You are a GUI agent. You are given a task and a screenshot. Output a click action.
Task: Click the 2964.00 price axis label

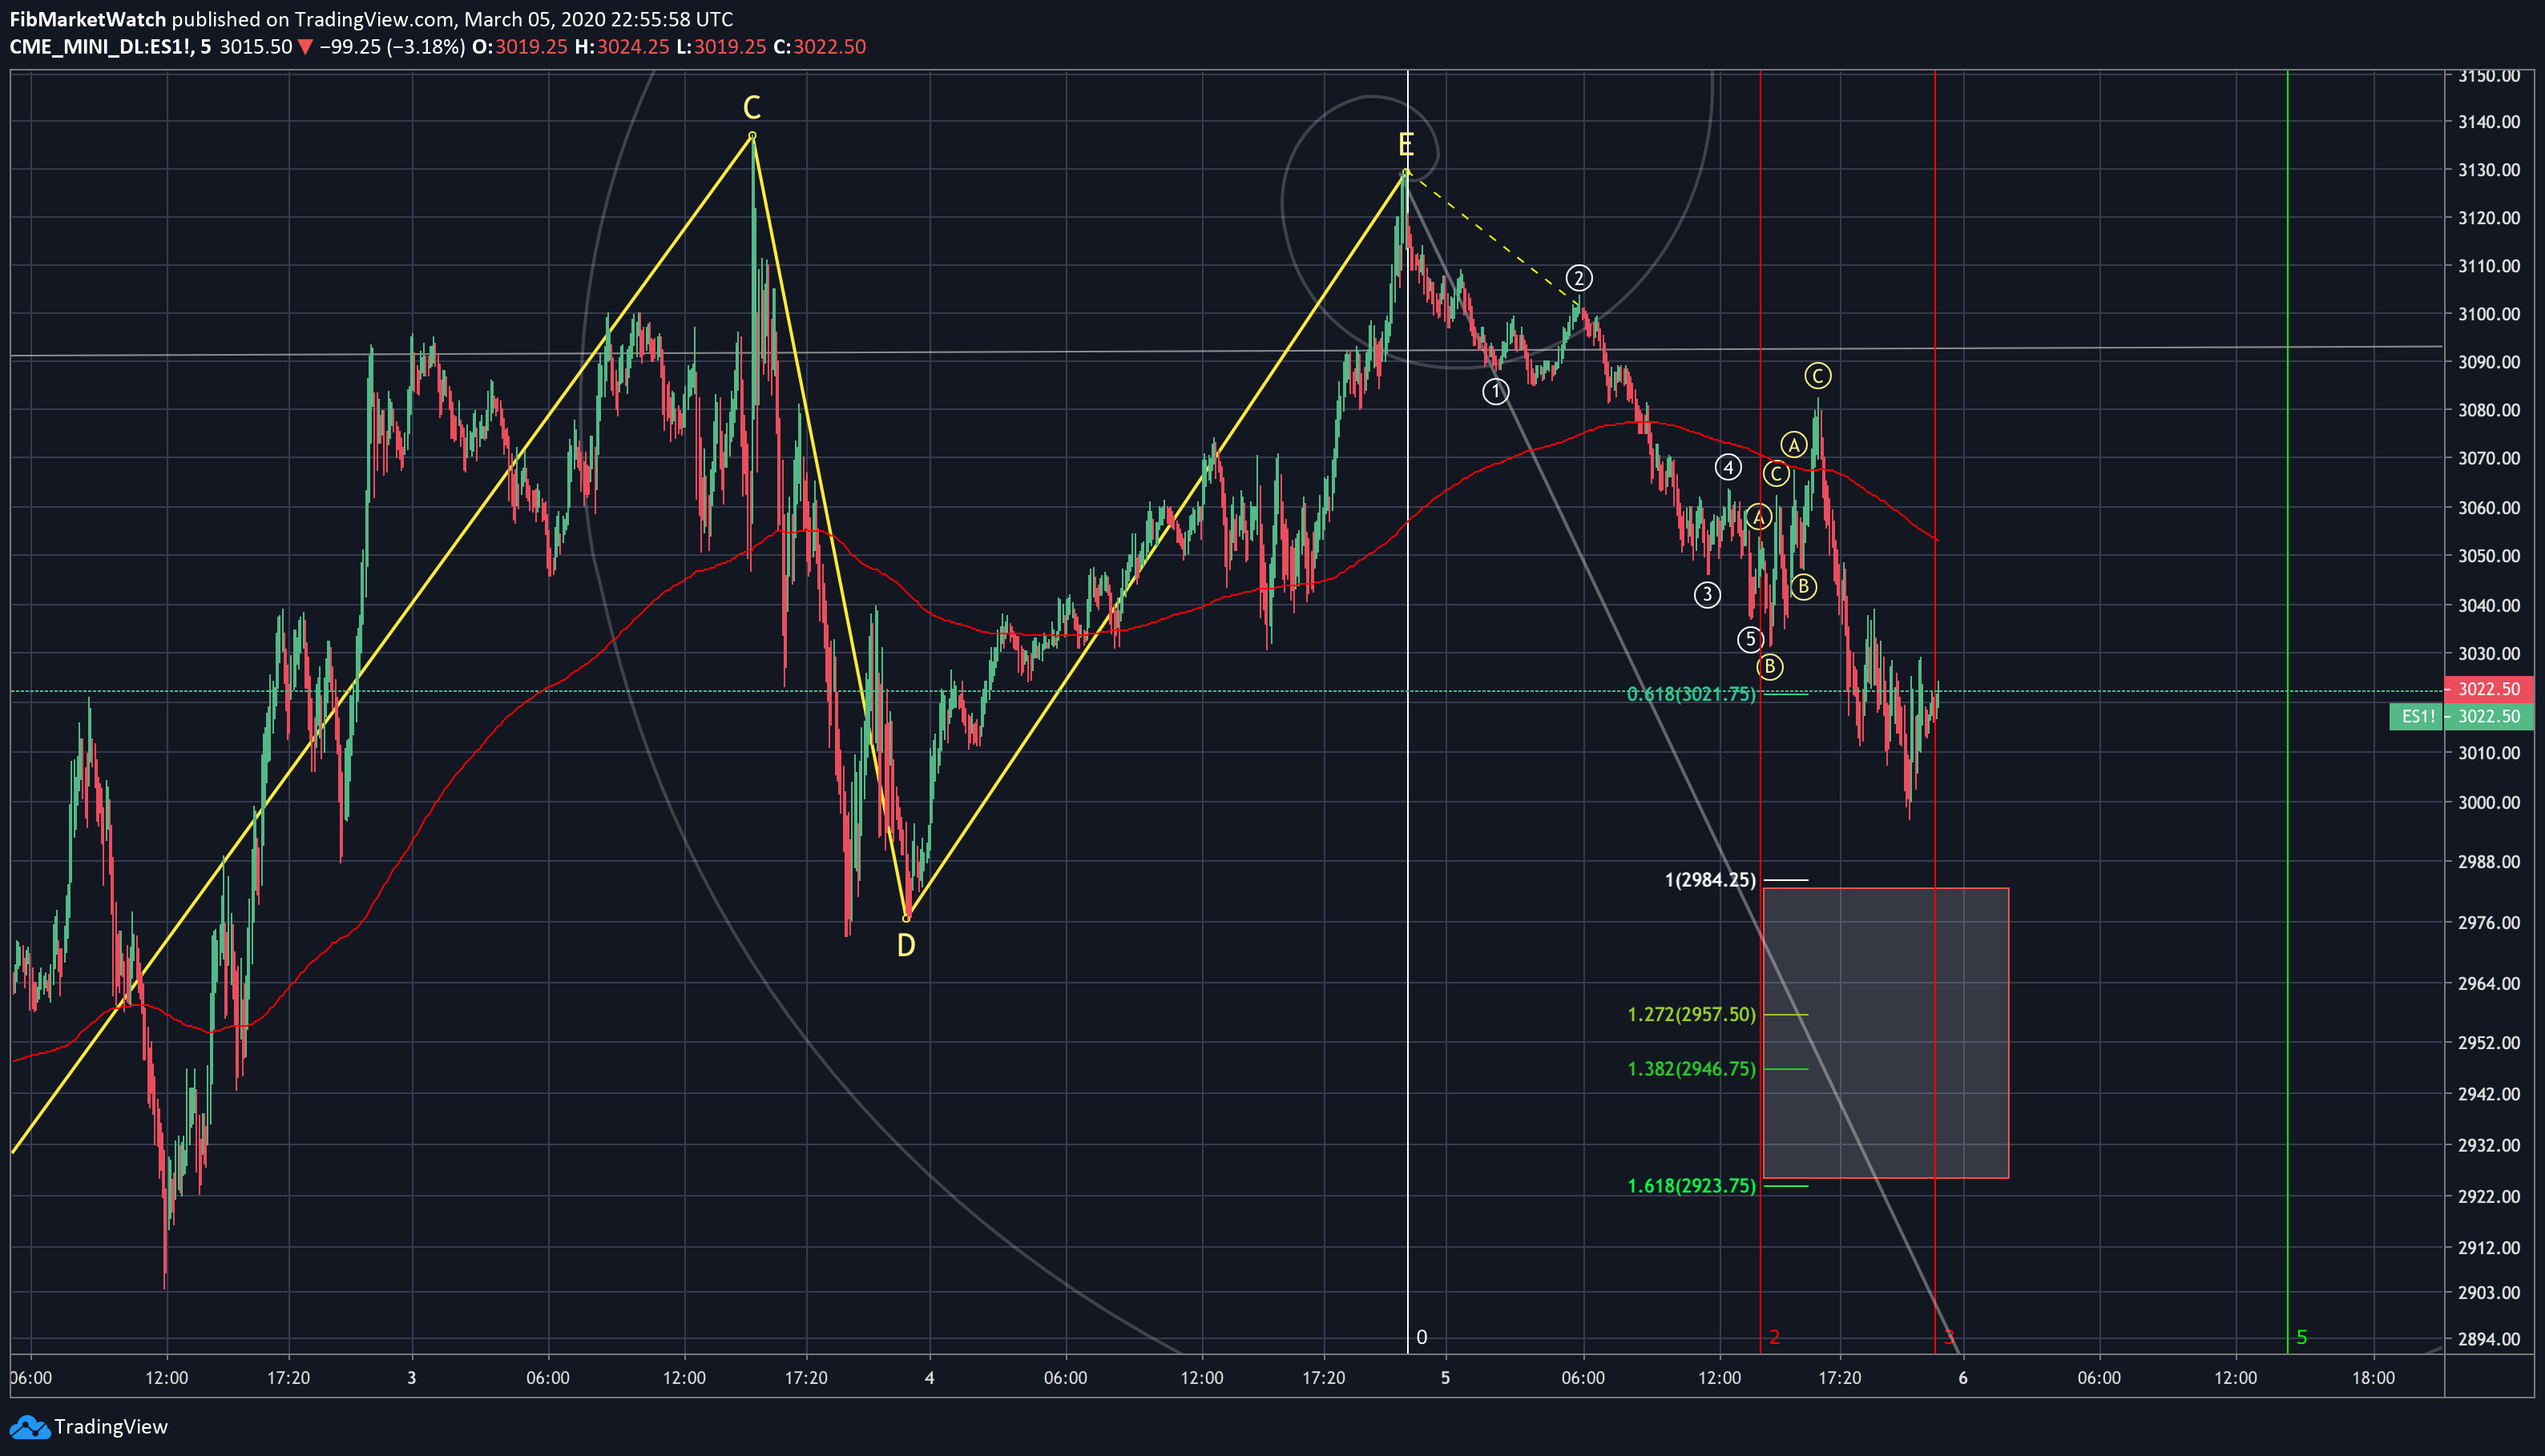[2488, 984]
